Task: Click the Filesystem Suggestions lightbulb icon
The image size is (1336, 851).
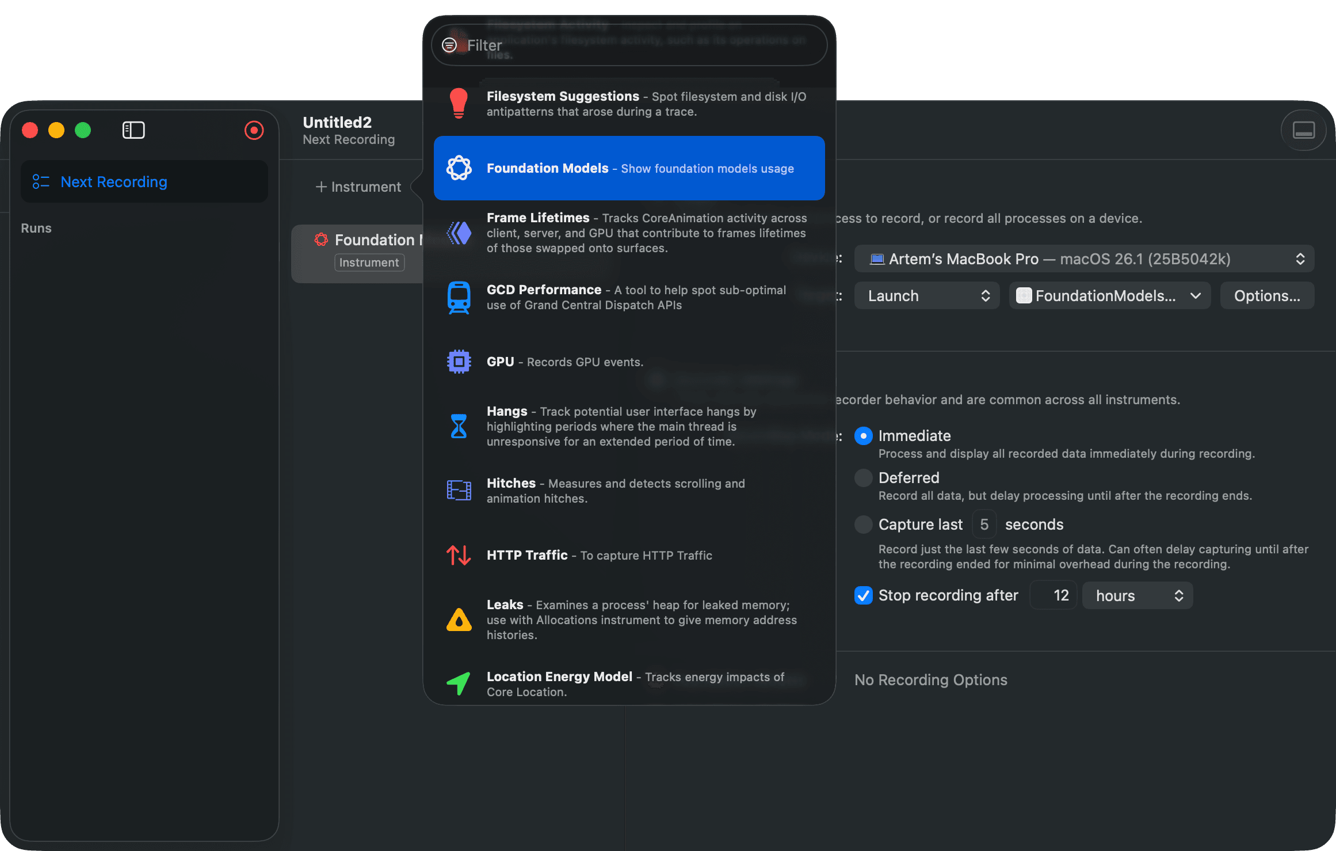Action: 459,104
